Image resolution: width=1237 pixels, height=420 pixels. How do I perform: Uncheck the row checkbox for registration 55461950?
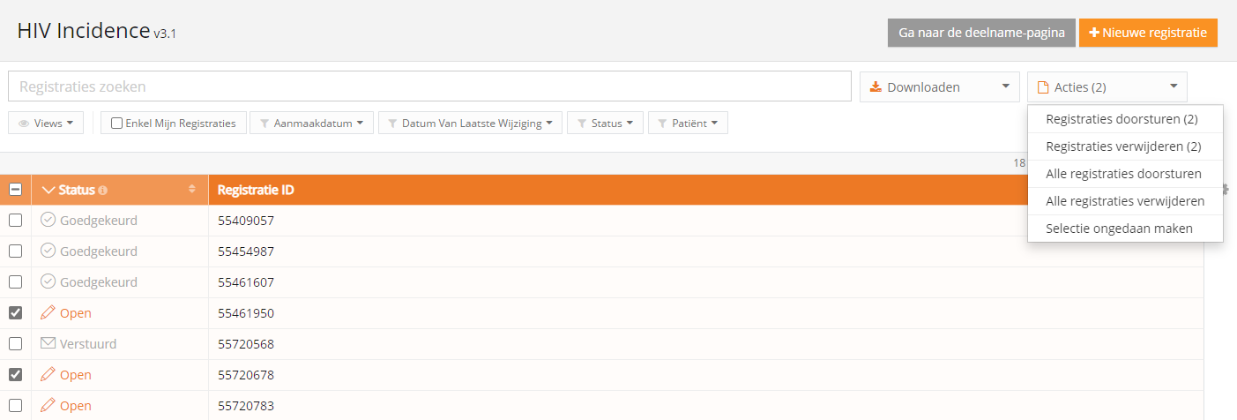click(16, 313)
